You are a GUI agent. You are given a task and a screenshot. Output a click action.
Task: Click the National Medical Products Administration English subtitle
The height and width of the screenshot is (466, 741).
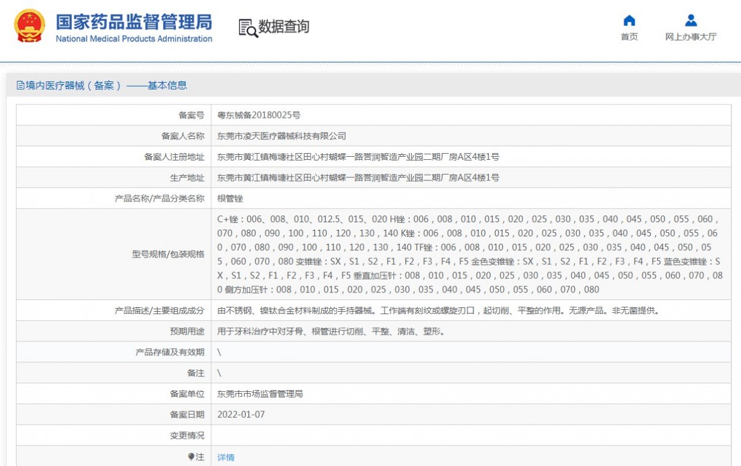pyautogui.click(x=134, y=39)
